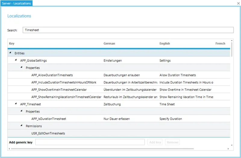
Task: Select the Server - Localizations tab
Action: [x=16, y=3]
